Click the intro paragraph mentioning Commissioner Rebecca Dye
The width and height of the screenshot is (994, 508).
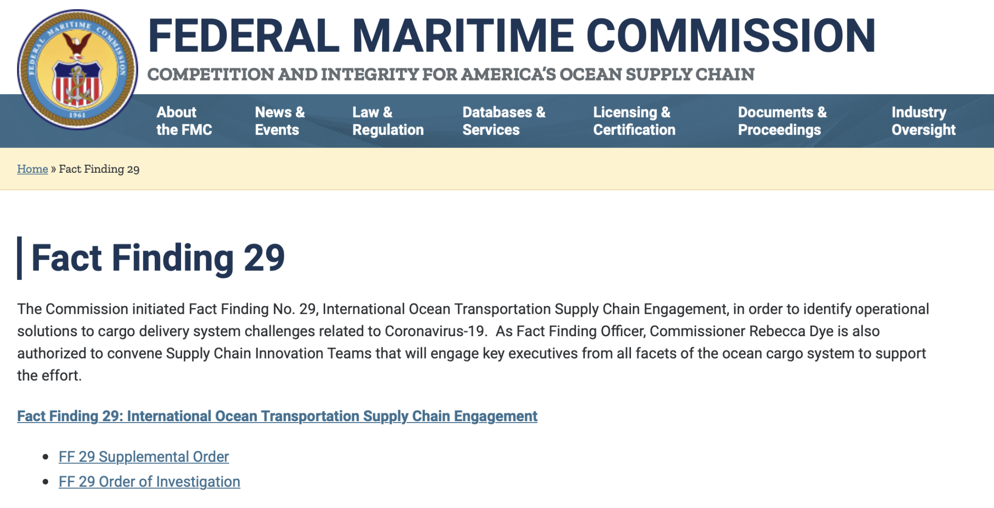pyautogui.click(x=473, y=342)
